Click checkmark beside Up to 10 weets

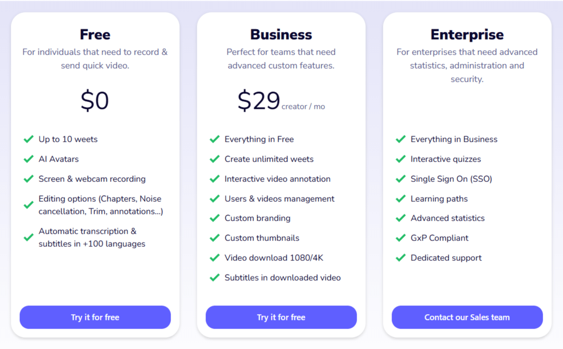29,139
